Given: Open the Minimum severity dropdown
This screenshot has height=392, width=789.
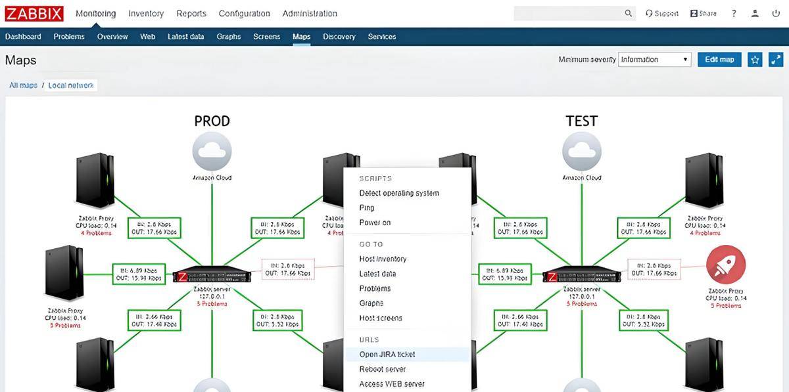Looking at the screenshot, I should [x=654, y=59].
